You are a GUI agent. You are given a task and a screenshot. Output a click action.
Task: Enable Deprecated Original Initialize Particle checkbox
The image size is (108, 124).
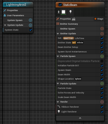point(102,61)
